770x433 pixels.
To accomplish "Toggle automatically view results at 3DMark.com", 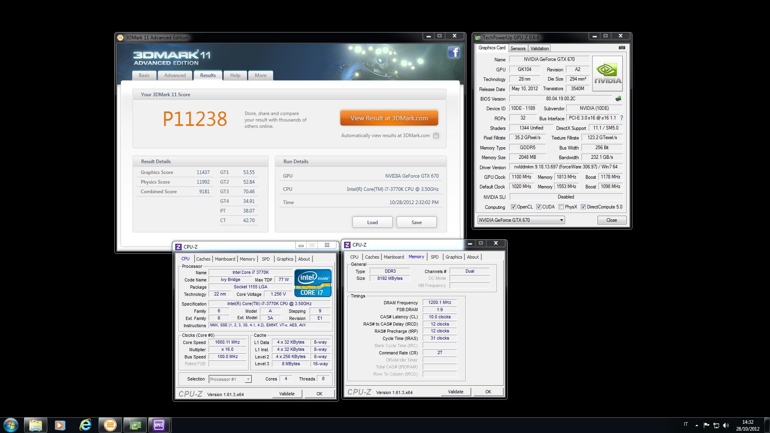I will click(436, 136).
